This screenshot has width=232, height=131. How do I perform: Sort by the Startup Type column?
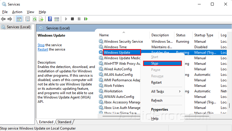204,35
